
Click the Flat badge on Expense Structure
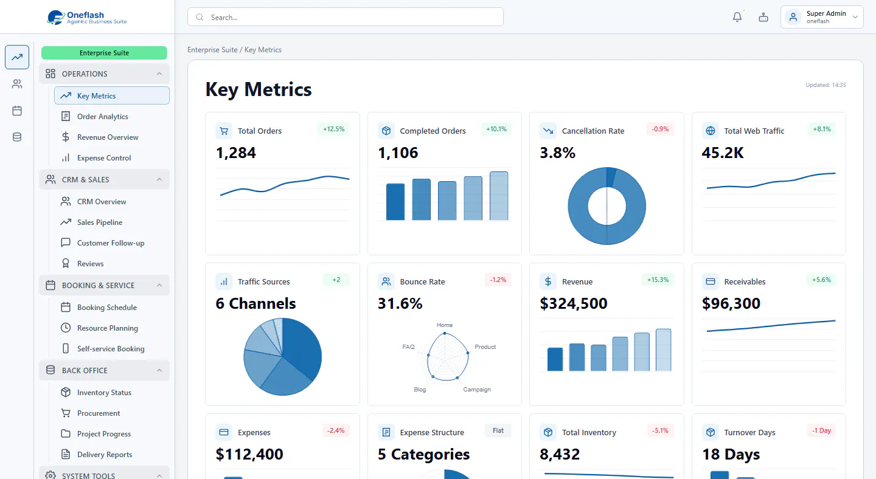coord(498,430)
